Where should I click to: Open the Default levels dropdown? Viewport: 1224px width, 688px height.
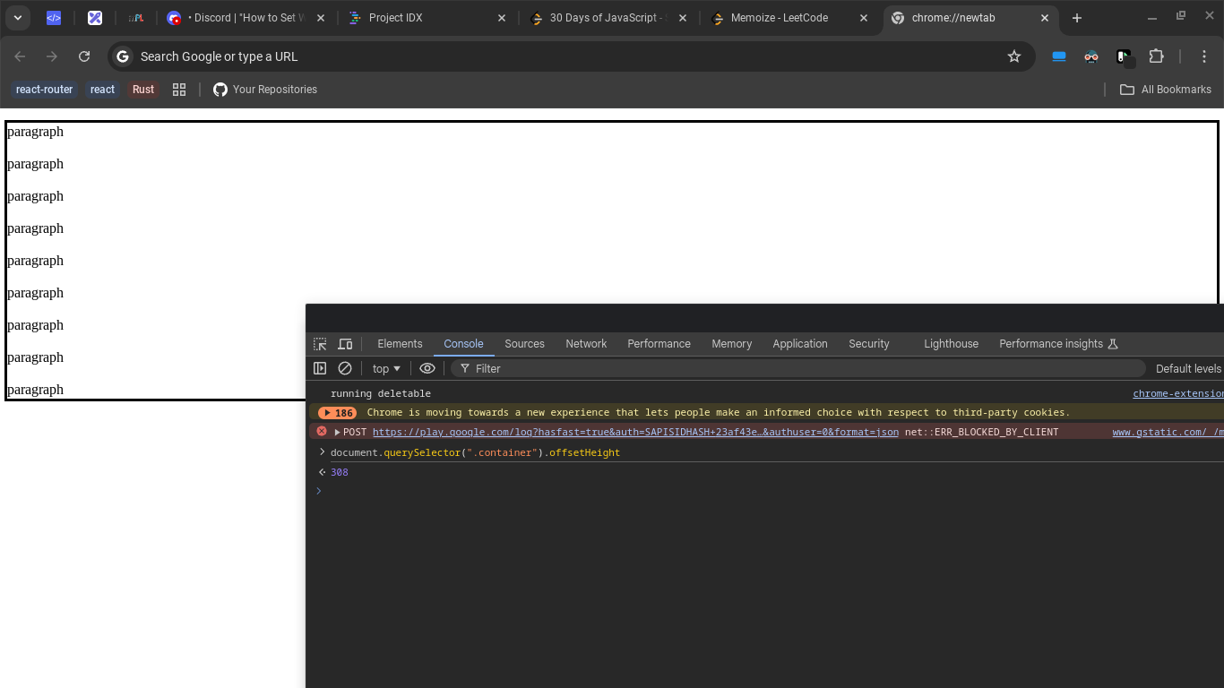(x=1188, y=368)
